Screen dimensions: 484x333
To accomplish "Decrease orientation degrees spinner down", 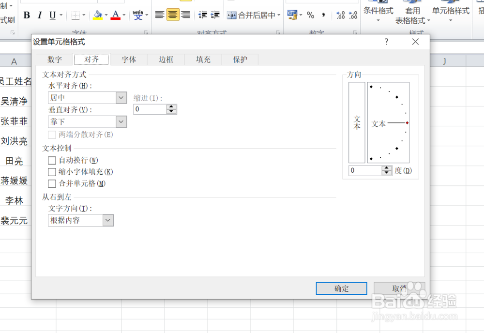I will click(x=386, y=173).
